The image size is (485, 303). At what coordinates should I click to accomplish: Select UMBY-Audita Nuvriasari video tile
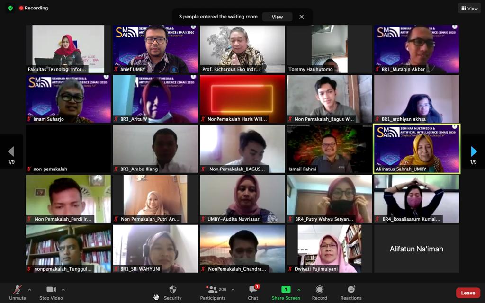242,199
